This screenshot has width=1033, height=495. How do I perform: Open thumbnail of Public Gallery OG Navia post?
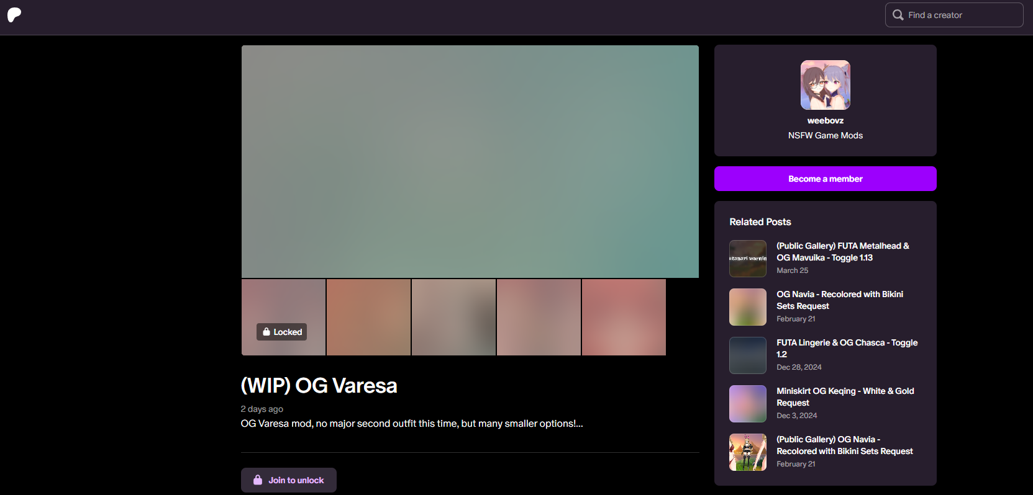point(748,452)
